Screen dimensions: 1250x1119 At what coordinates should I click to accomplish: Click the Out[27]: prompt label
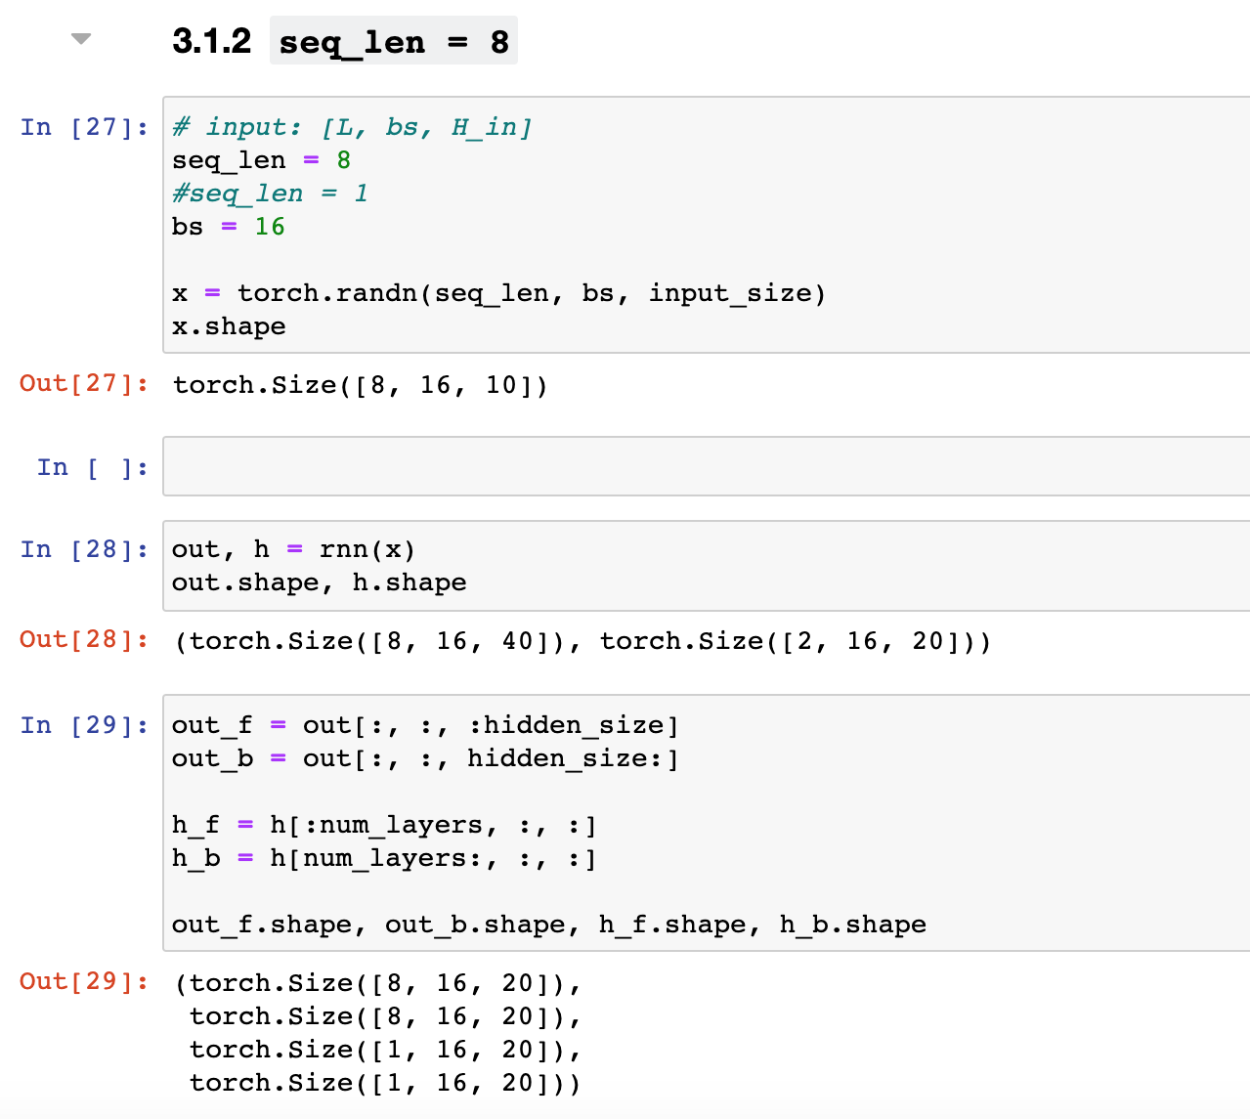(85, 383)
